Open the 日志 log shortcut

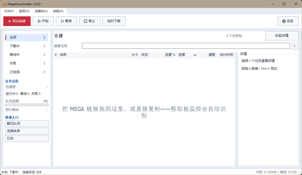click(27, 139)
